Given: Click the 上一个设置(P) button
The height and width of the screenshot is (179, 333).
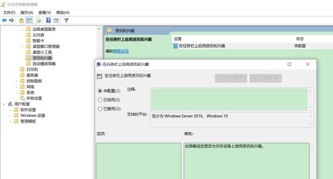Looking at the screenshot, I should click(231, 78).
